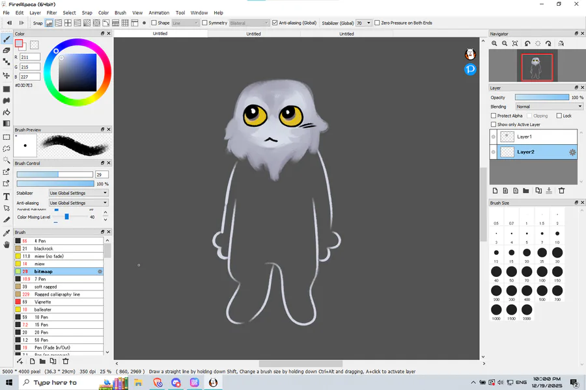Screen dimensions: 586x390
Task: Select the soft ragged brush
Action: tap(59, 287)
